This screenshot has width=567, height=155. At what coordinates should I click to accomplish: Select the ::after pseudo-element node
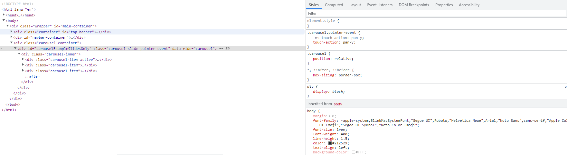[32, 76]
